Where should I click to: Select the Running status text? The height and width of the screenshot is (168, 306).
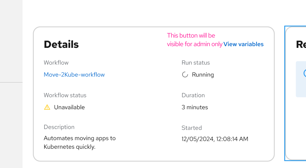(203, 75)
